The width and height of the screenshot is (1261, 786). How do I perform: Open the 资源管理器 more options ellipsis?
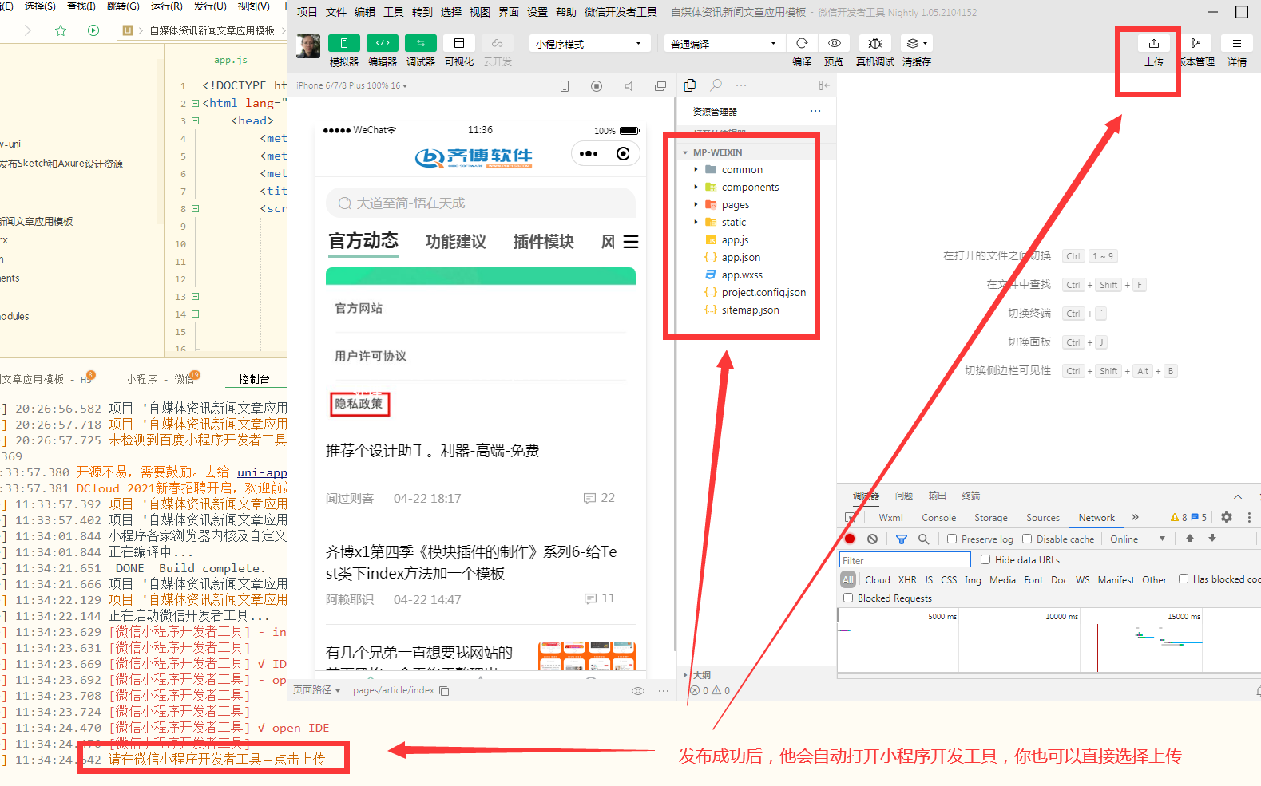(815, 111)
